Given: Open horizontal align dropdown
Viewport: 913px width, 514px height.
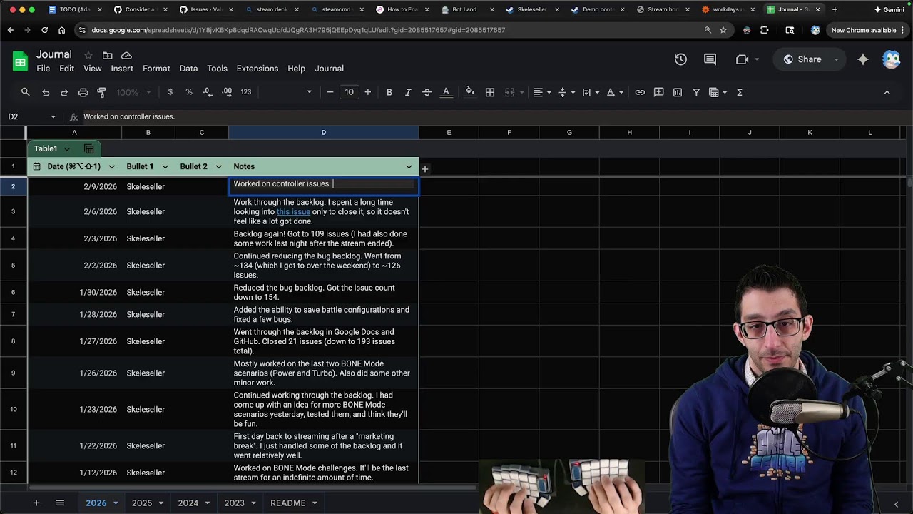Looking at the screenshot, I should 542,92.
